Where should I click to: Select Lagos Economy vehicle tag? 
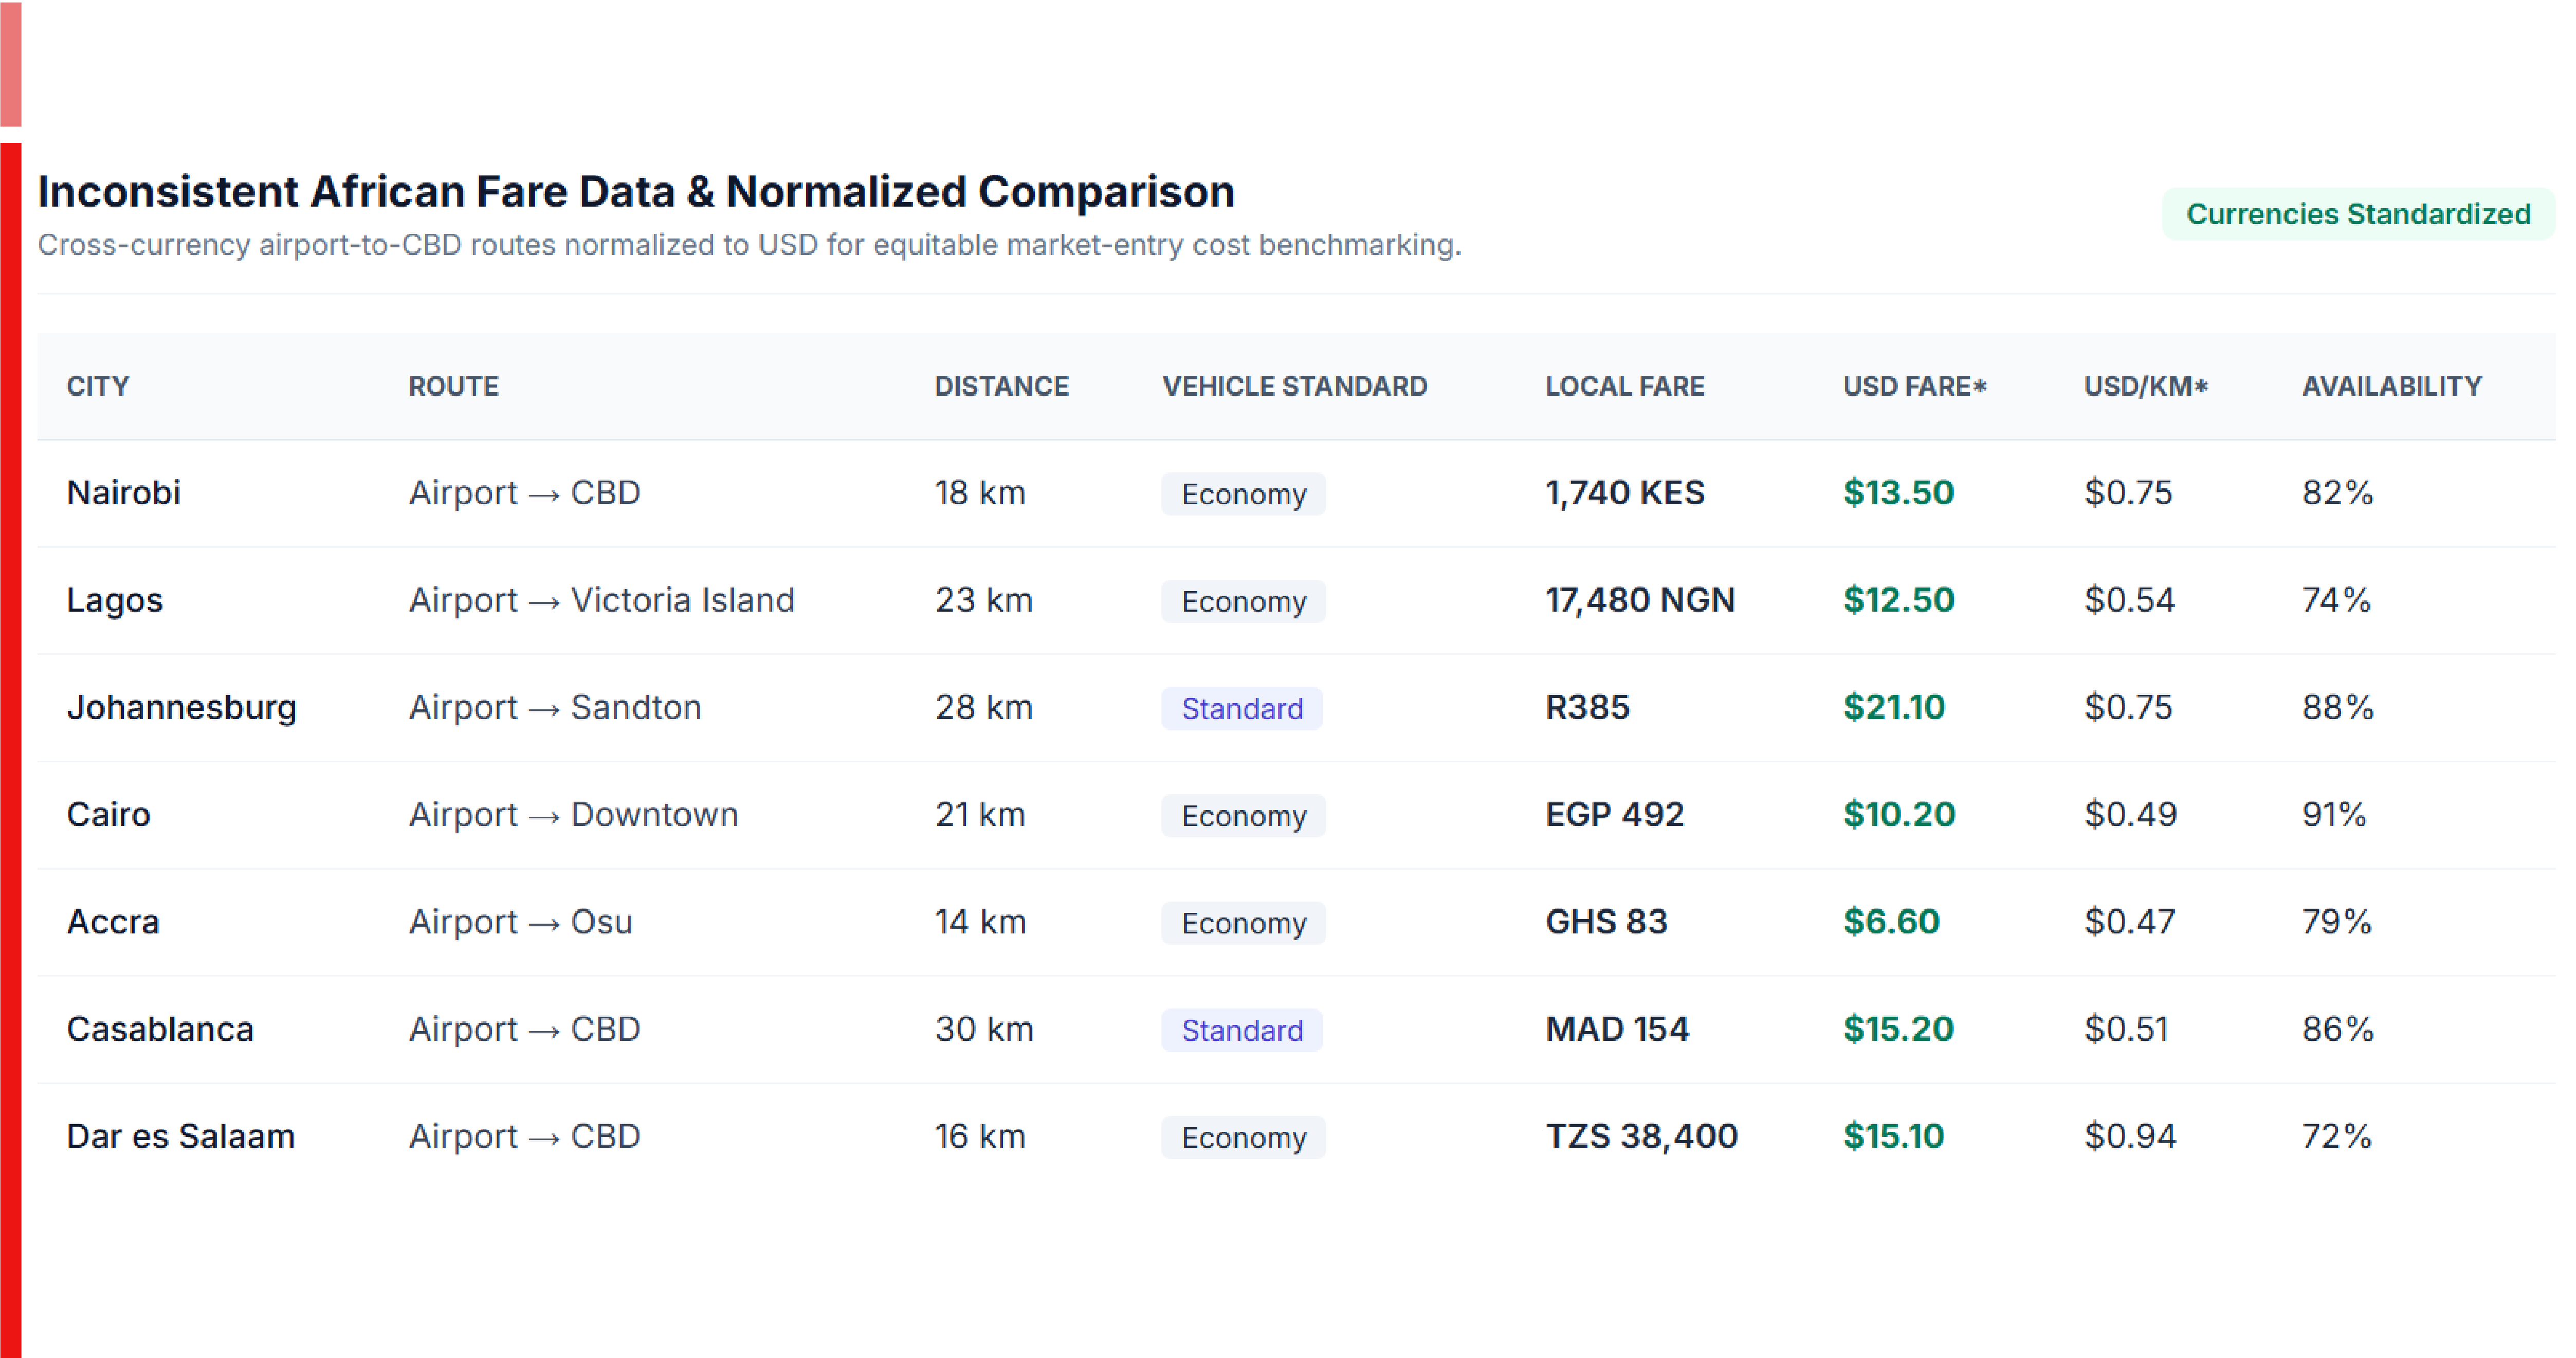click(x=1243, y=601)
